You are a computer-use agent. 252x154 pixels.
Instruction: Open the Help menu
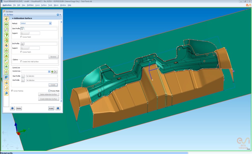tap(69, 5)
